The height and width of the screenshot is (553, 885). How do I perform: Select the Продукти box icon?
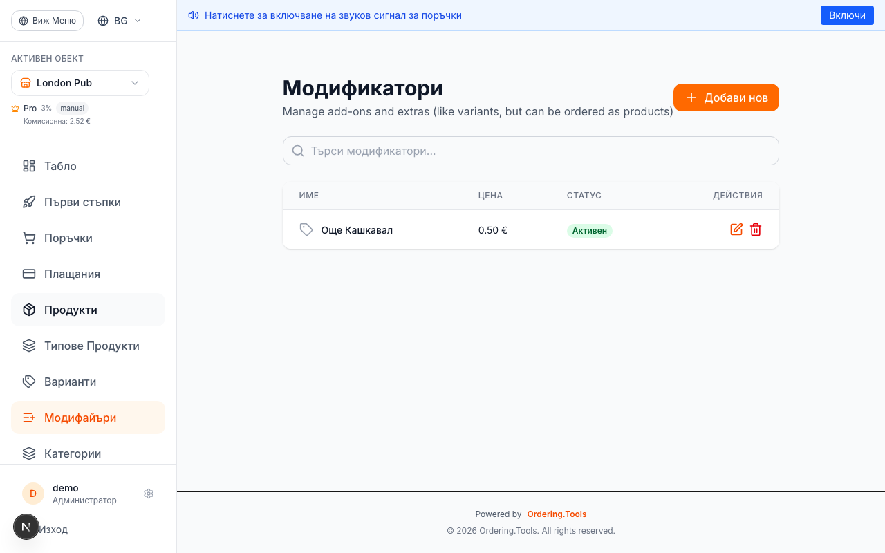(x=28, y=310)
